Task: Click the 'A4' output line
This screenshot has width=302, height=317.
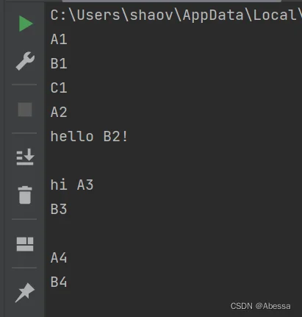Action: pos(59,257)
